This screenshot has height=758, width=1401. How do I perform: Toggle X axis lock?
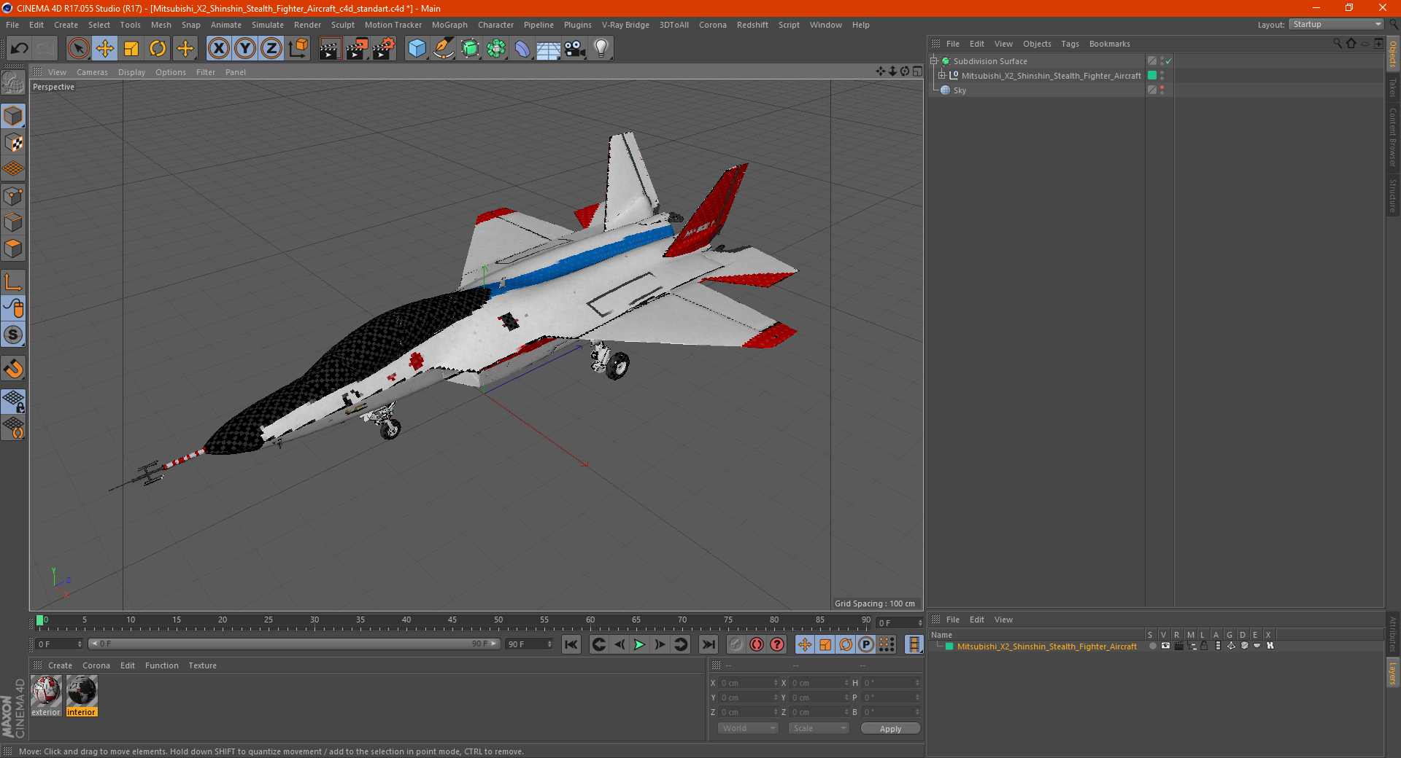click(x=218, y=49)
